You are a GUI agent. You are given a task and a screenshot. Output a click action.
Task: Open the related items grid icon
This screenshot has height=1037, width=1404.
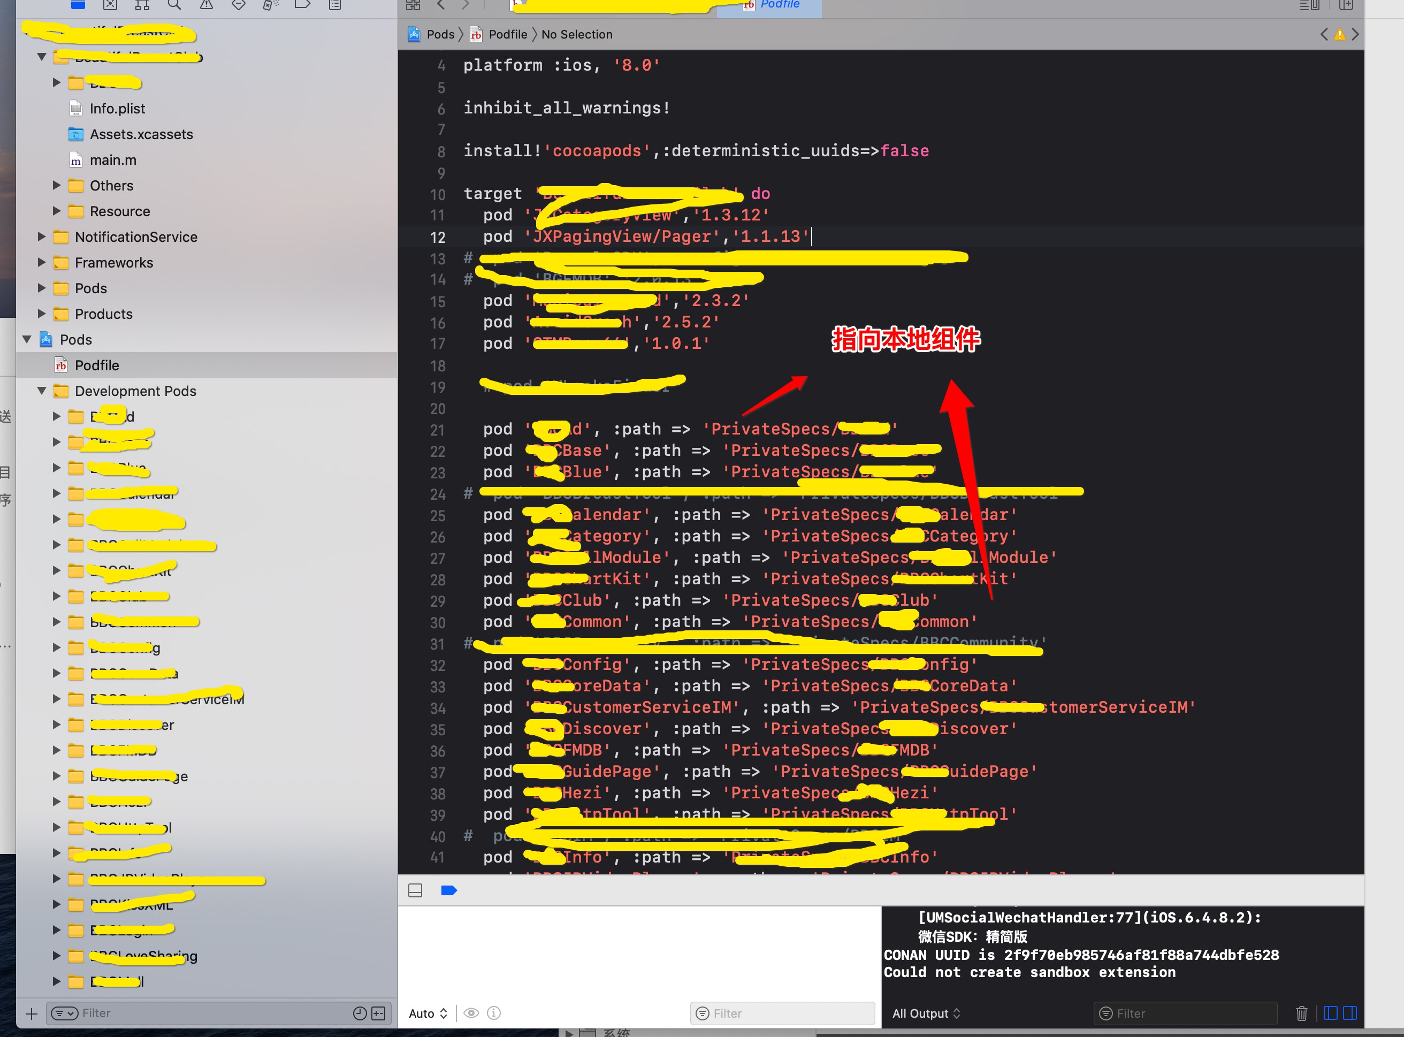point(413,5)
